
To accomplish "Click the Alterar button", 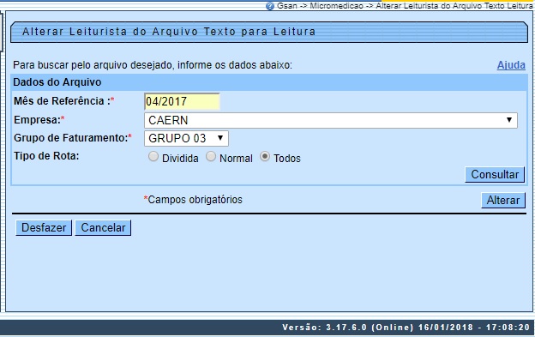I will (x=503, y=200).
